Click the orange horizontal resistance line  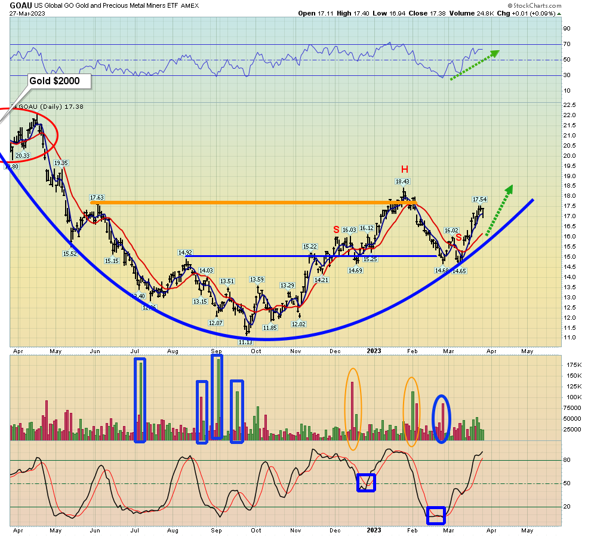click(x=251, y=203)
